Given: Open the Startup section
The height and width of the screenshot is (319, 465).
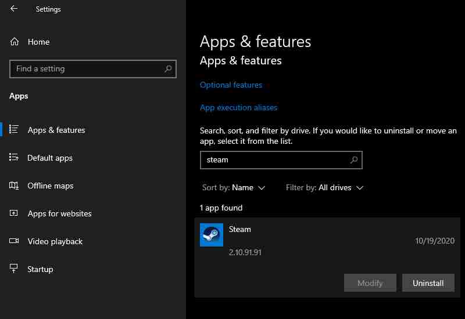Looking at the screenshot, I should 40,269.
